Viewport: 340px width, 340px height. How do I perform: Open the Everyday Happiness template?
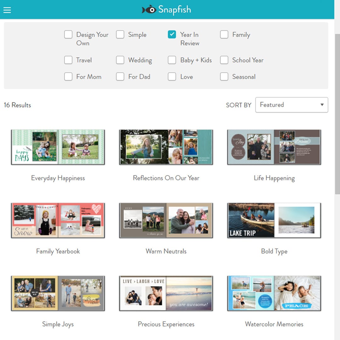point(58,147)
